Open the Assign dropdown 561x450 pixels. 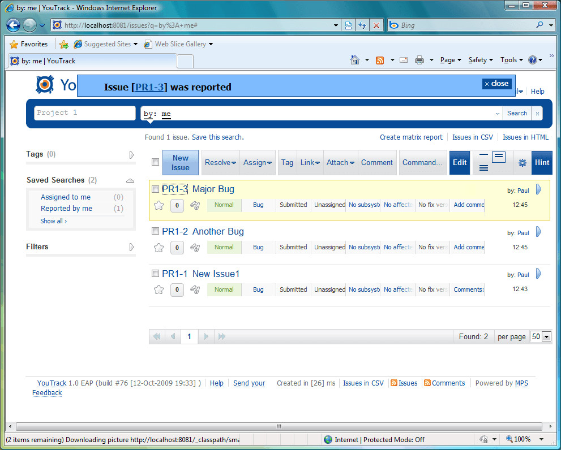click(x=258, y=163)
